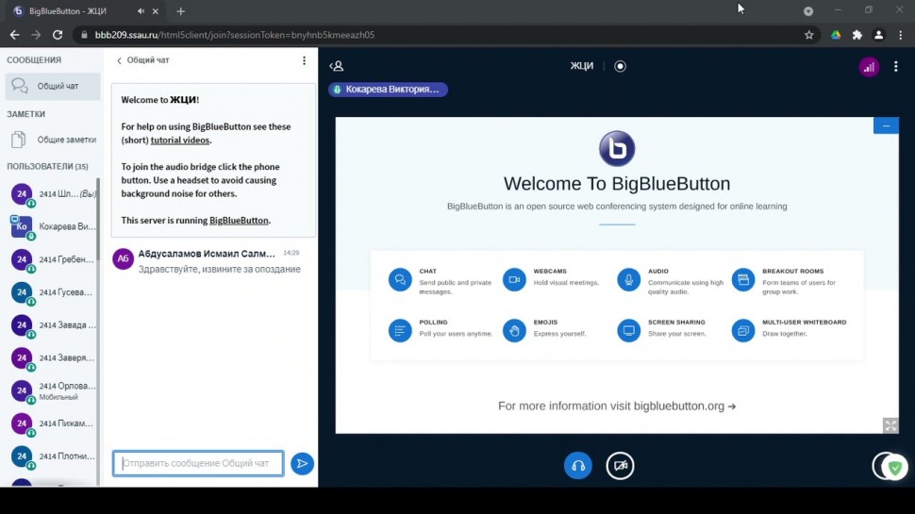Follow the tutorial videos link
Viewport: 915px width, 514px height.
(x=180, y=140)
